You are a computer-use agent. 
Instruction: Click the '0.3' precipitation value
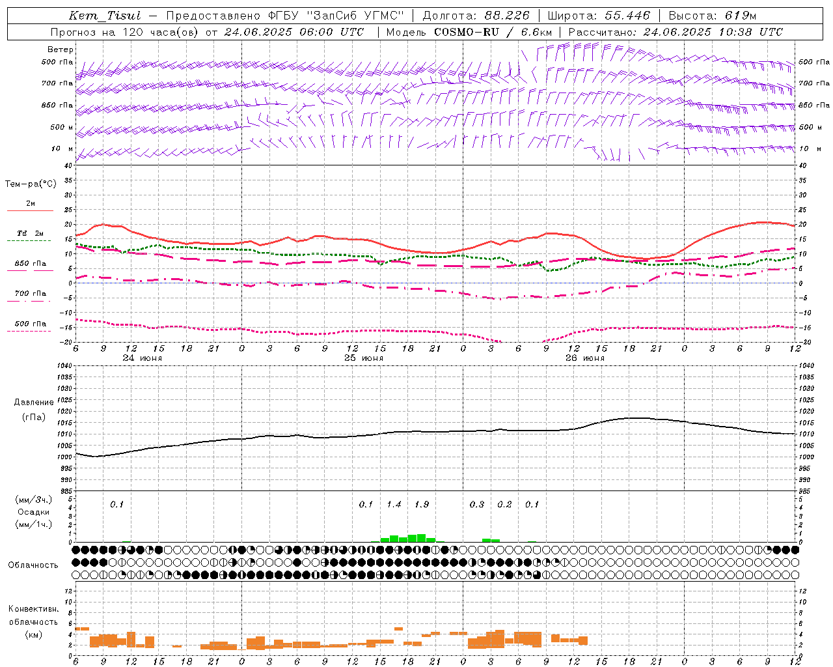477,505
